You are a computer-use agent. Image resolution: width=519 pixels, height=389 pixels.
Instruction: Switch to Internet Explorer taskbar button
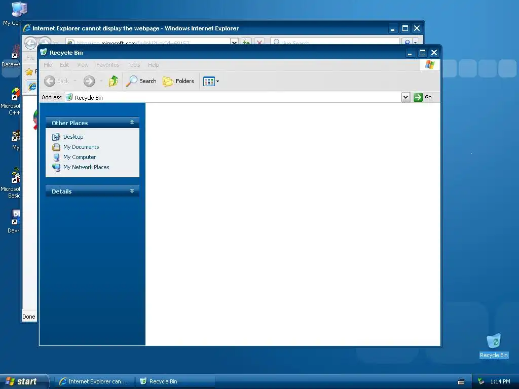click(94, 381)
